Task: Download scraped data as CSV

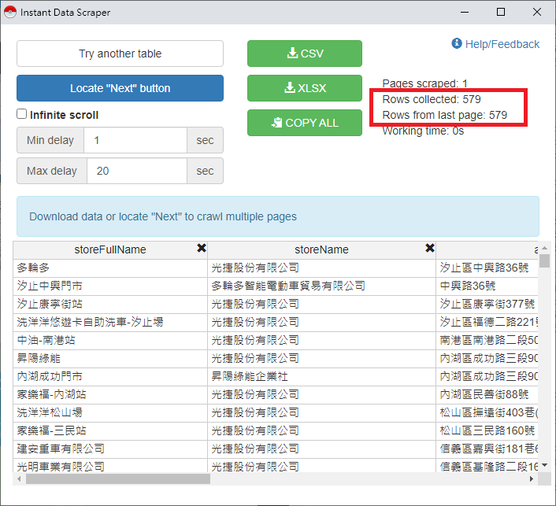Action: [305, 54]
